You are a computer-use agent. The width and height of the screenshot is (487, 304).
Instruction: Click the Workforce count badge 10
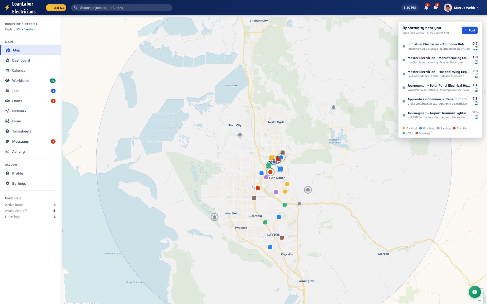[53, 81]
